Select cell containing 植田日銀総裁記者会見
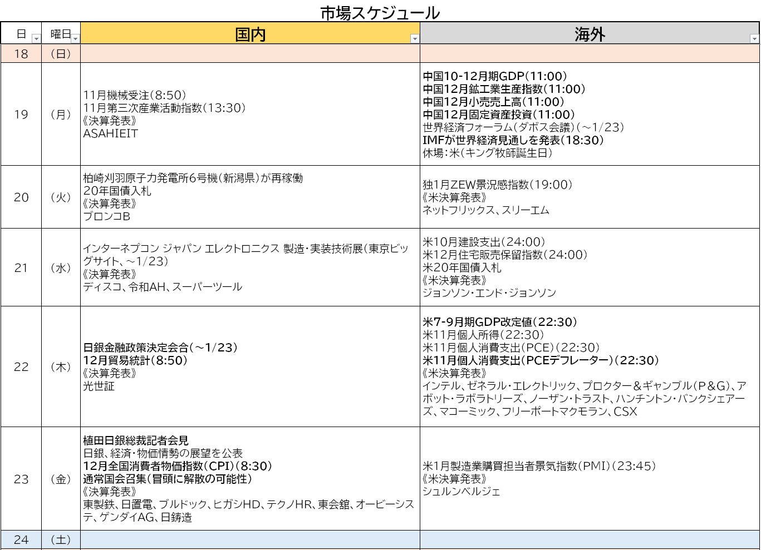 click(x=250, y=479)
